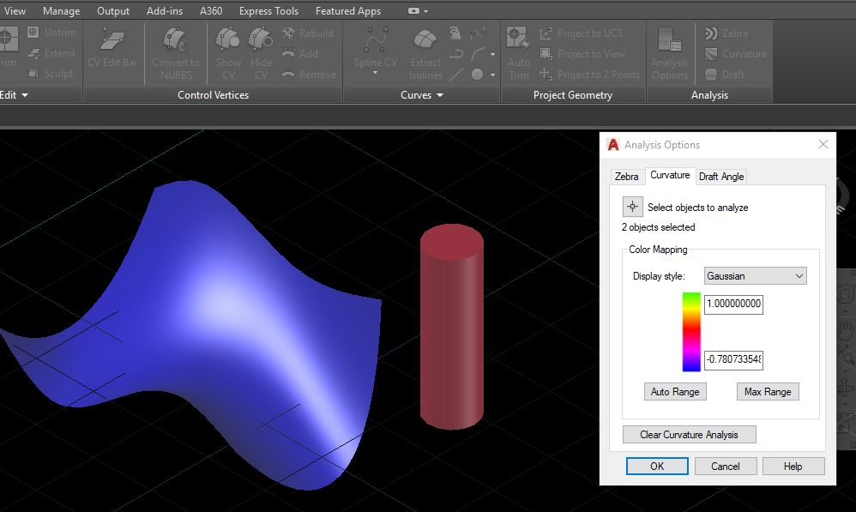Select the Convert to NURBS tool
856x512 pixels.
click(175, 53)
